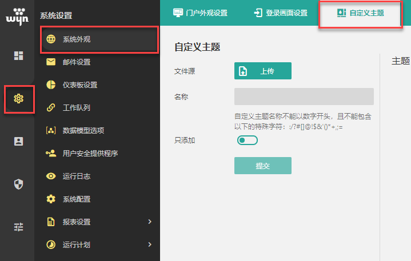Click the globe icon beside 系统外观
Image resolution: width=411 pixels, height=261 pixels.
[x=51, y=39]
